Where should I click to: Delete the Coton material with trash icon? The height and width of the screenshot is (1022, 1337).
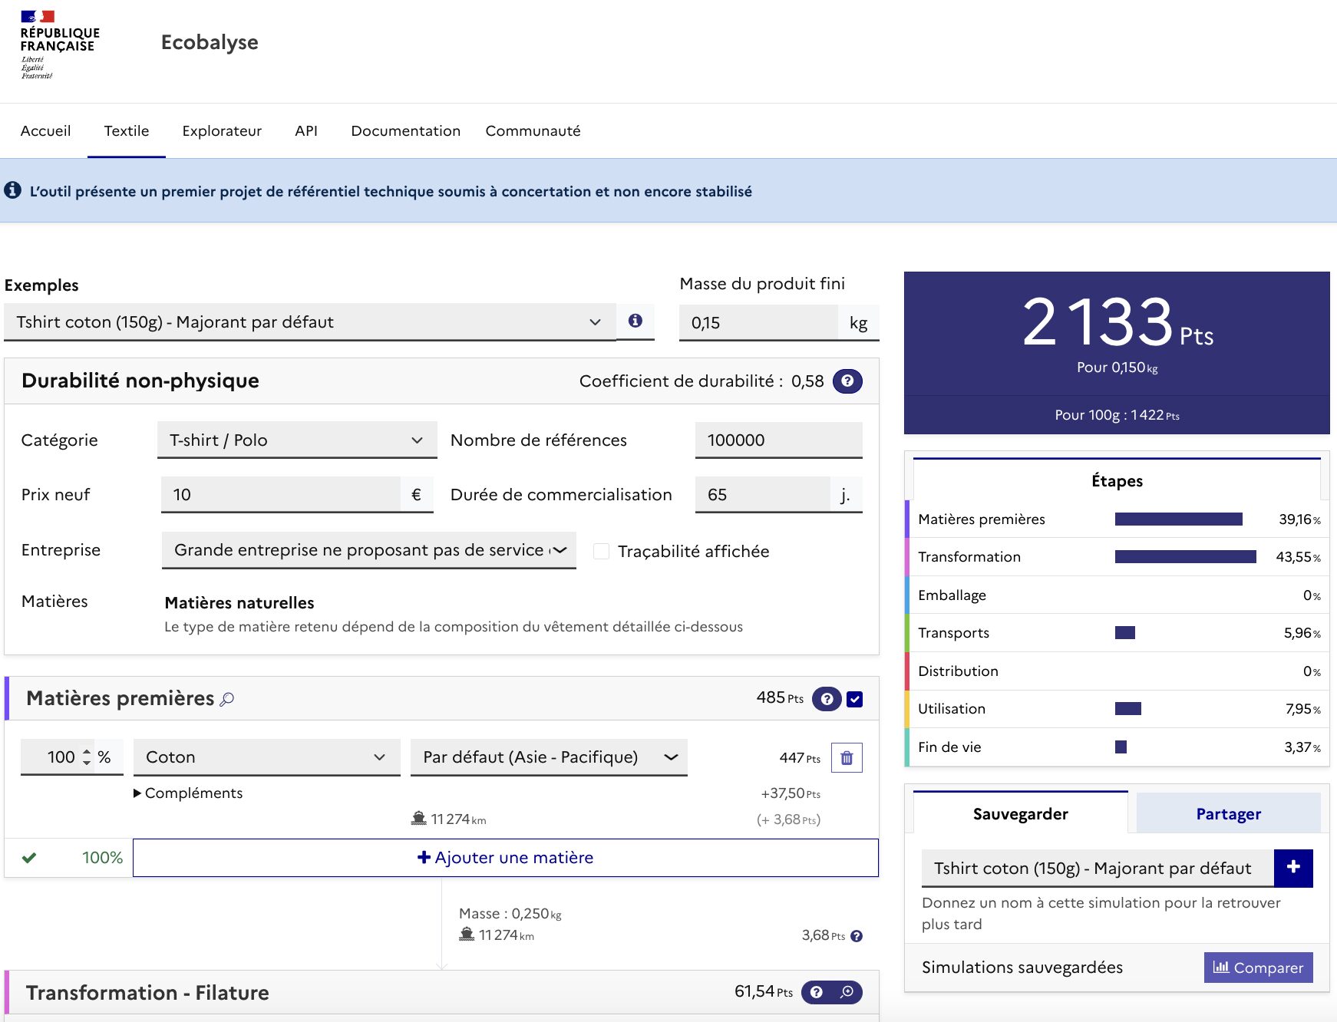[x=847, y=758]
